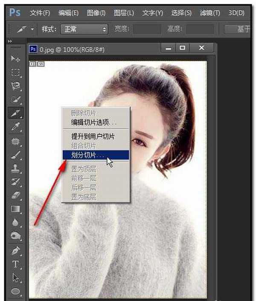The image size is (256, 301).
Task: Click the 0.jpg document title bar
Action: pos(94,49)
